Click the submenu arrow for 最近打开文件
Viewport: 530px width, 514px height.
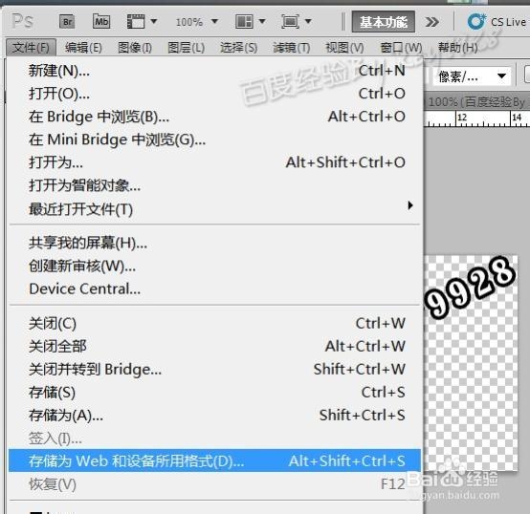(410, 205)
